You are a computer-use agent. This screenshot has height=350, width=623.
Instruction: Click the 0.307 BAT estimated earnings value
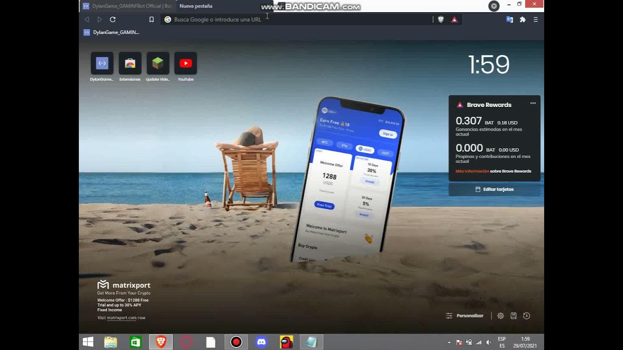coord(469,121)
